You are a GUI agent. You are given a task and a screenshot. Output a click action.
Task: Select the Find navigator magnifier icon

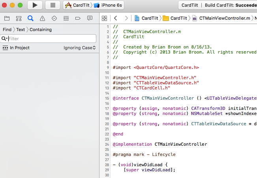(x=30, y=18)
